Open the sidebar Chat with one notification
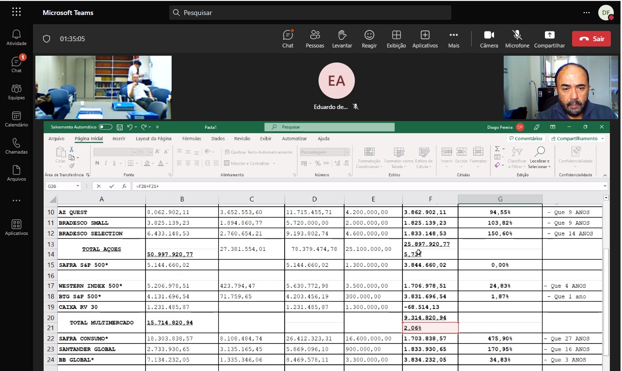The height and width of the screenshot is (371, 622). coord(16,64)
